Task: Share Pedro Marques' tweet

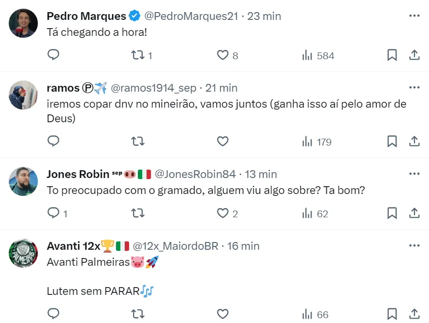Action: tap(414, 55)
